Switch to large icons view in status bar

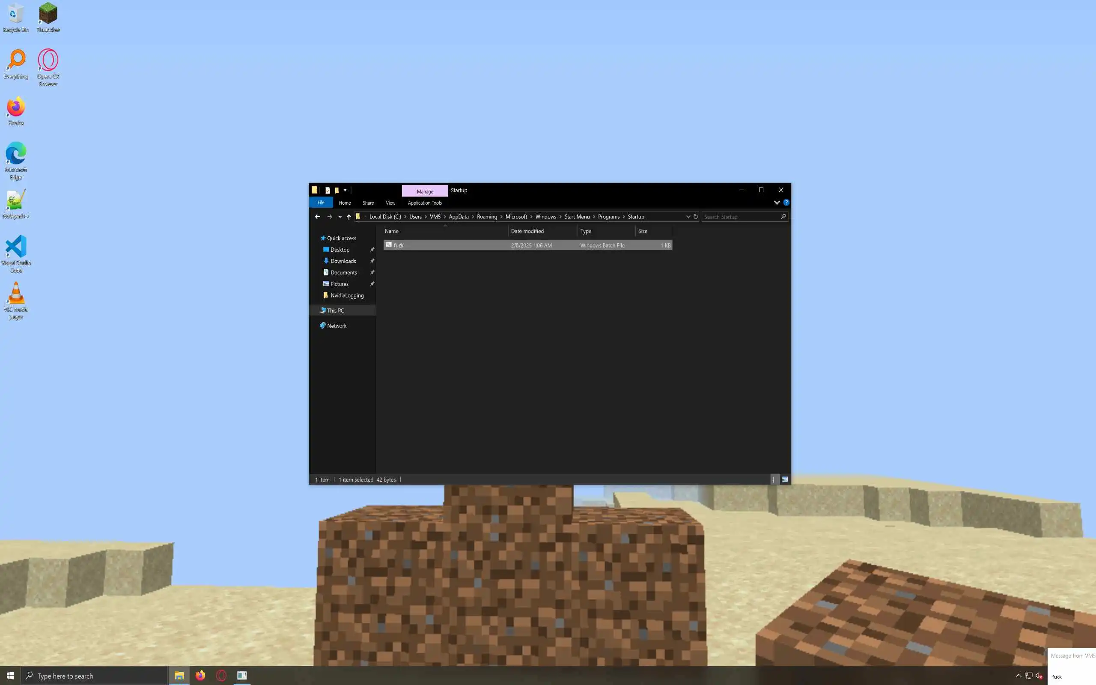point(784,479)
